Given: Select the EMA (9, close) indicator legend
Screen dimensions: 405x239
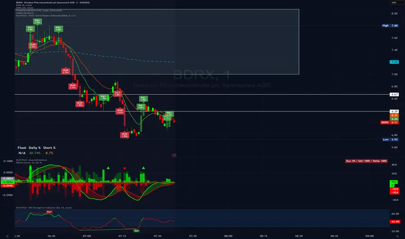Looking at the screenshot, I should click(24, 5).
